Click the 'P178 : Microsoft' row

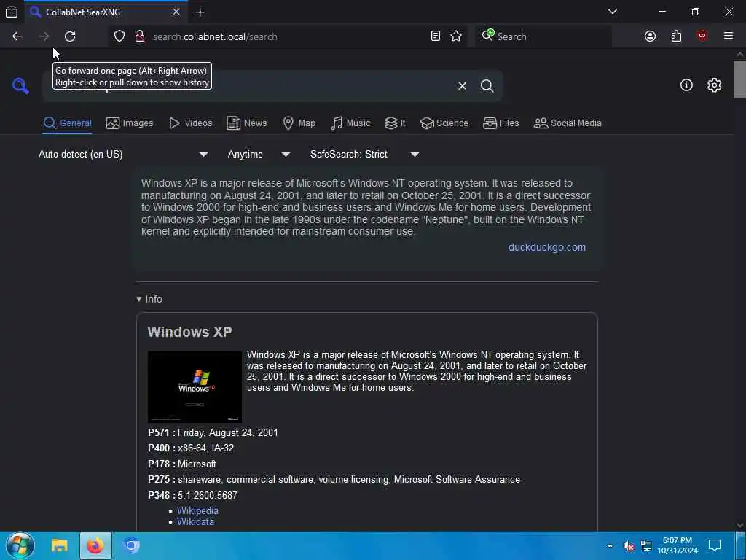[181, 464]
